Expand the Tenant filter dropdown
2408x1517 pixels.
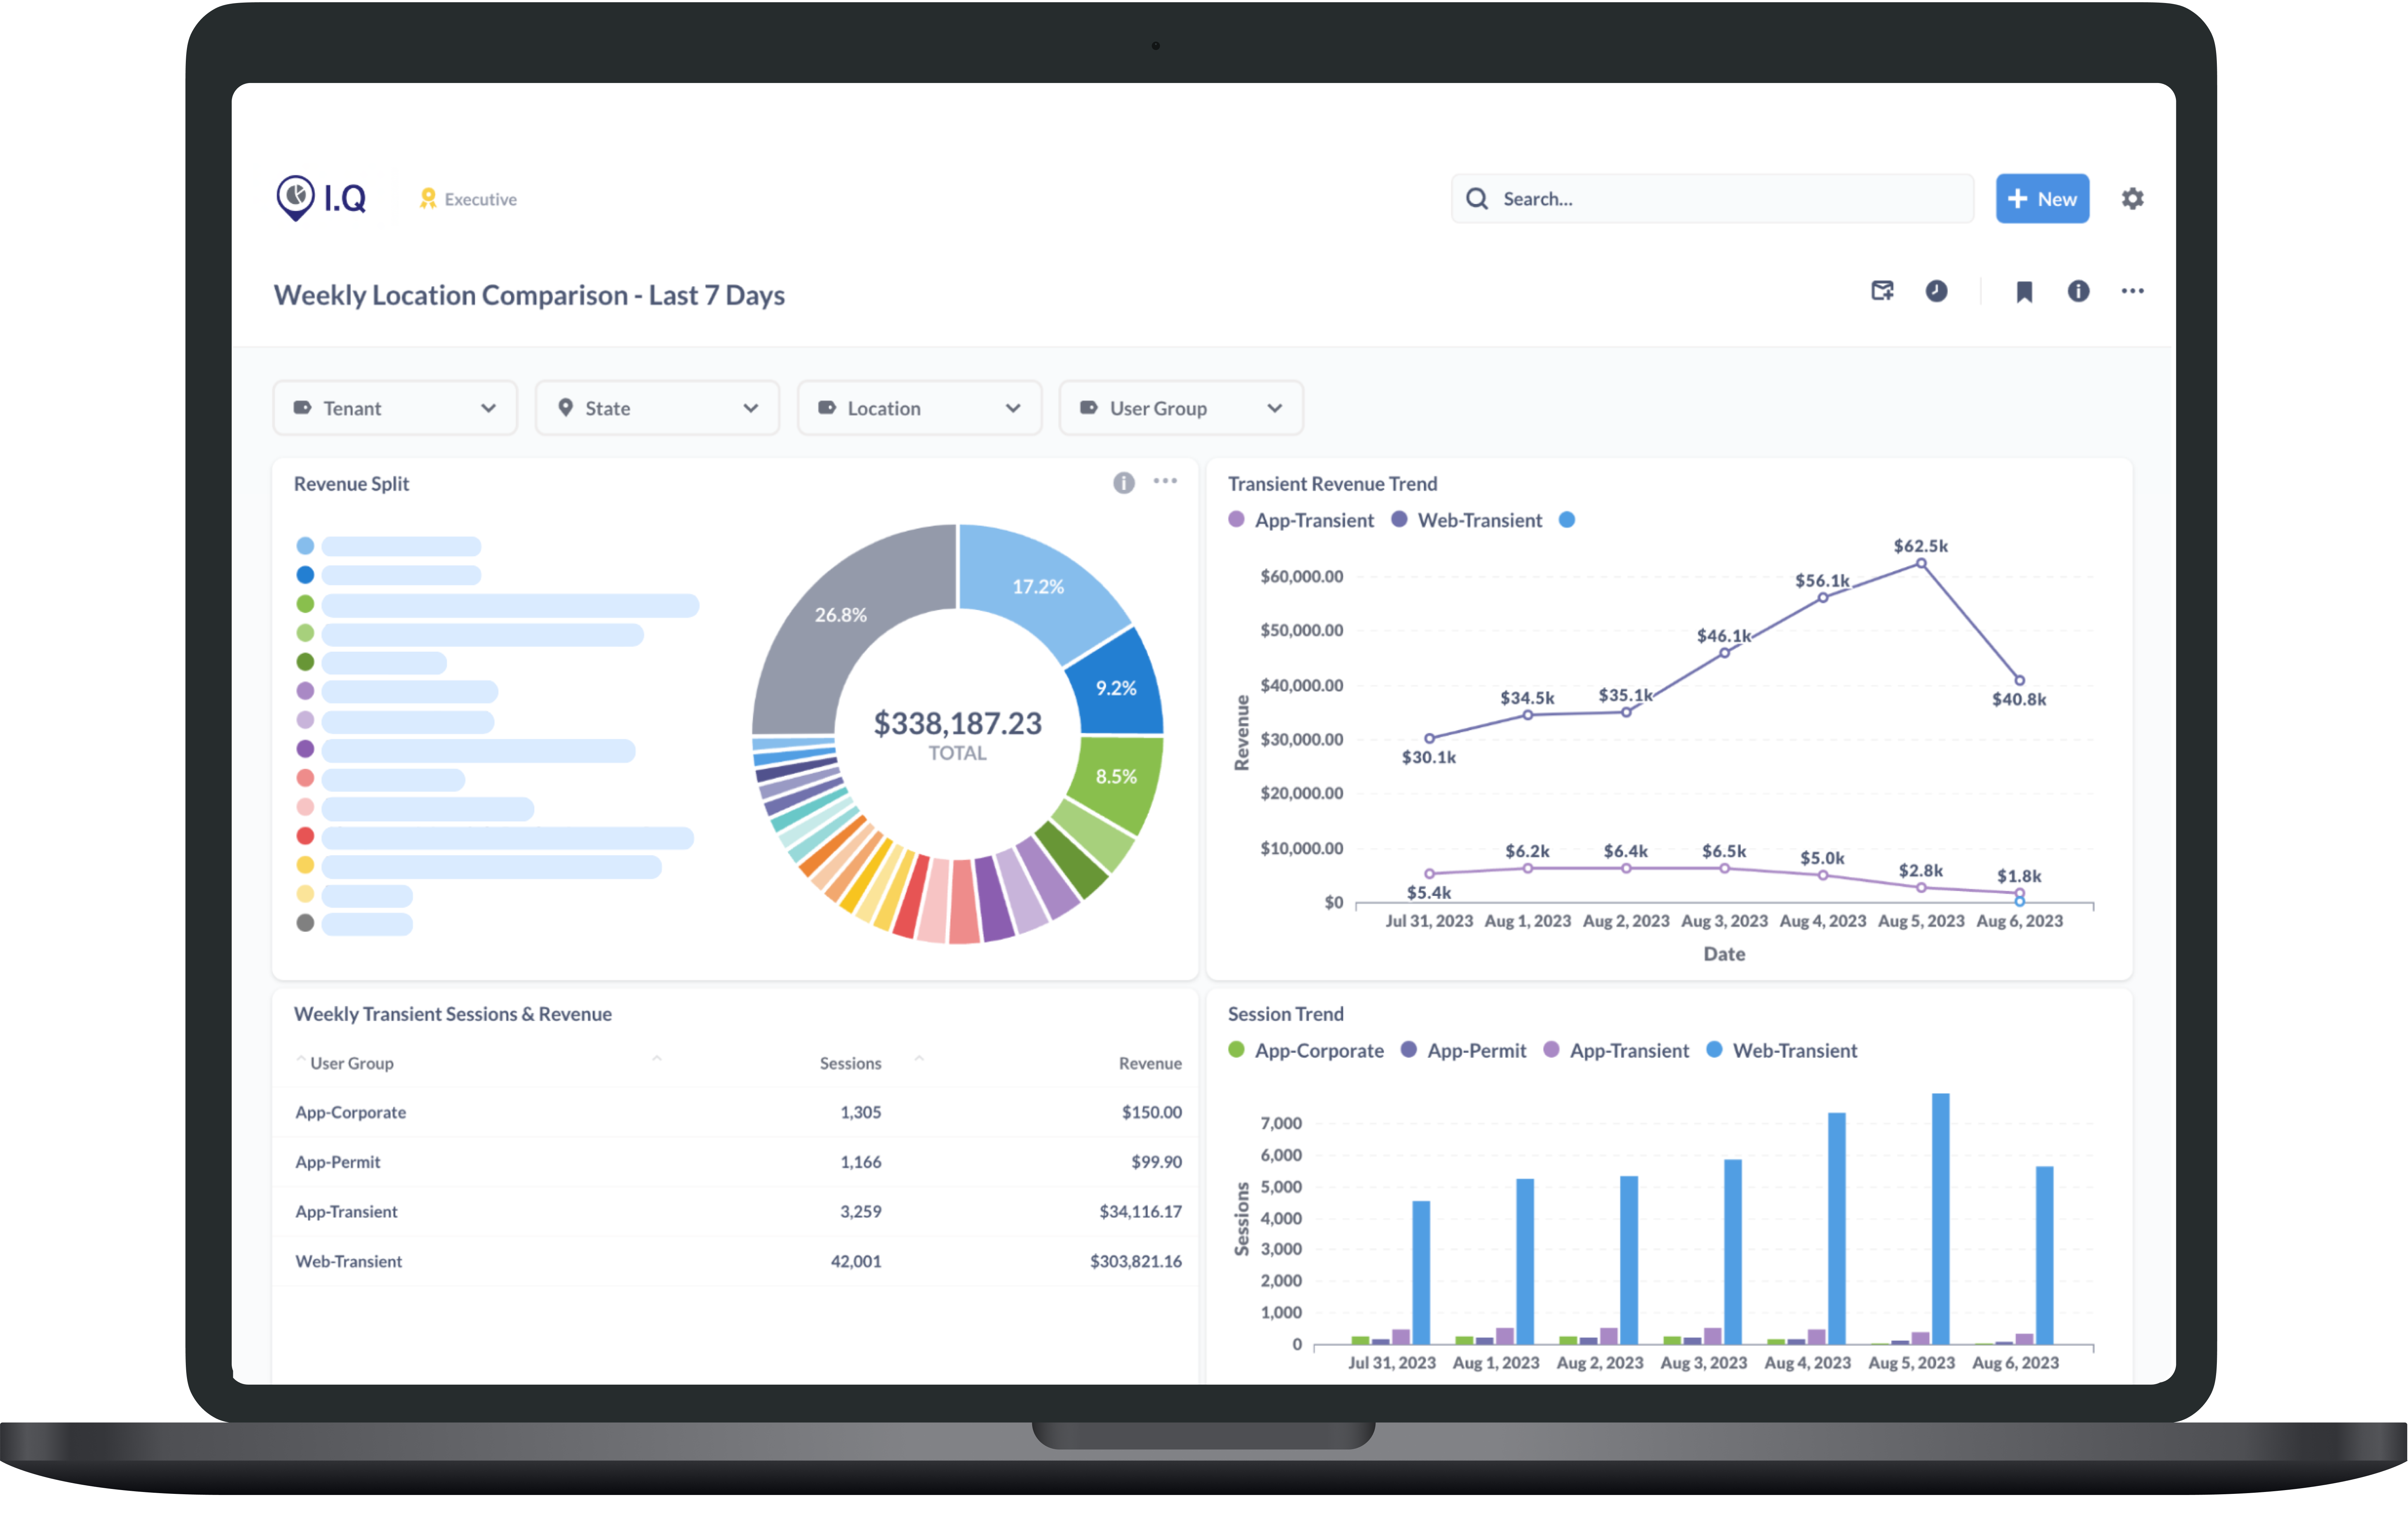point(395,408)
